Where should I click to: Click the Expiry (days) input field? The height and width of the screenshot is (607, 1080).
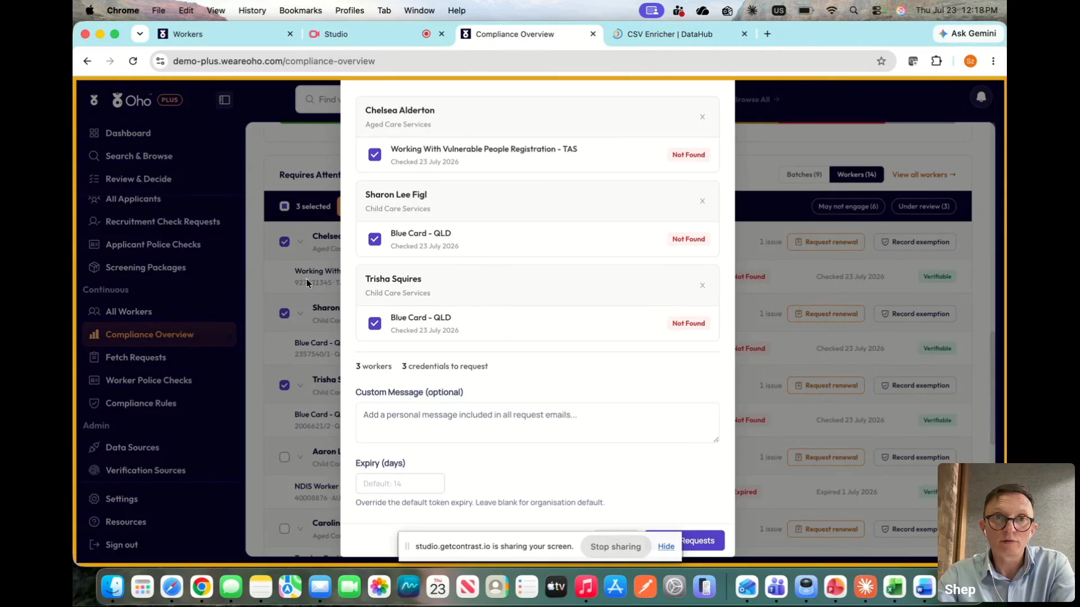pos(400,483)
